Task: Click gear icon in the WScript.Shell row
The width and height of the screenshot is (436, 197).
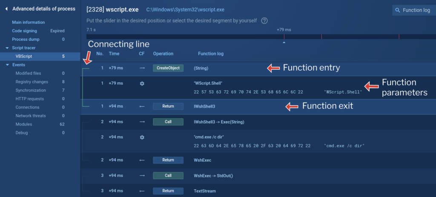Action: click(142, 83)
